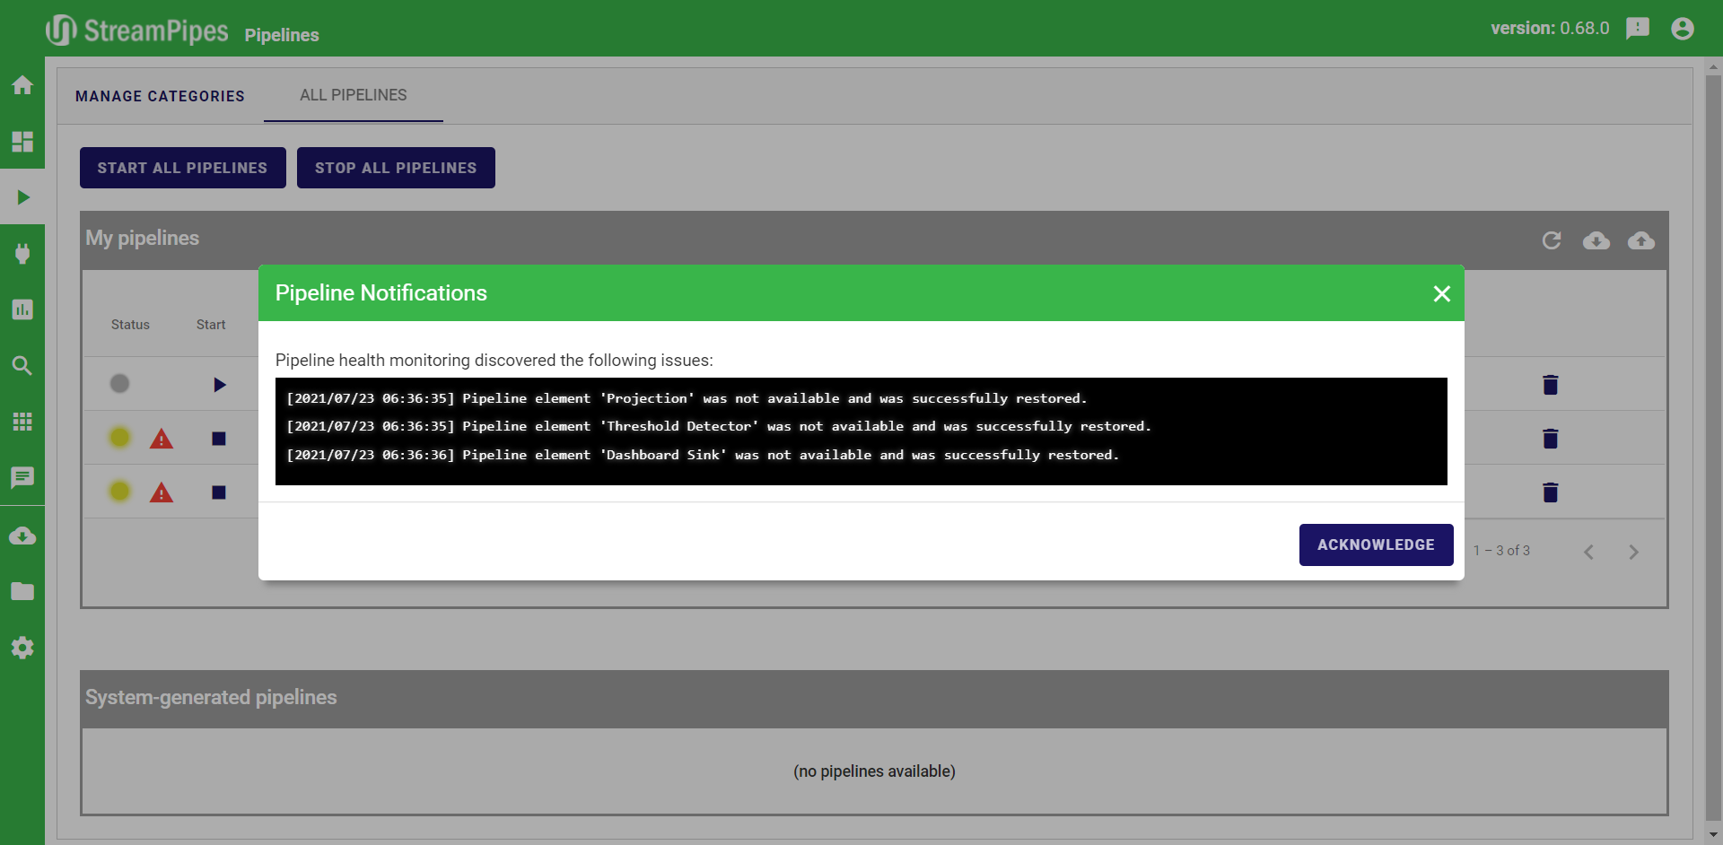The width and height of the screenshot is (1723, 845).
Task: Click the feedback icon next to version
Action: [1638, 29]
